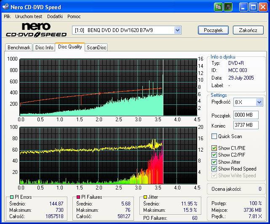Open the Prędkość 8X speed dropdown
270x224 pixels.
pos(259,102)
